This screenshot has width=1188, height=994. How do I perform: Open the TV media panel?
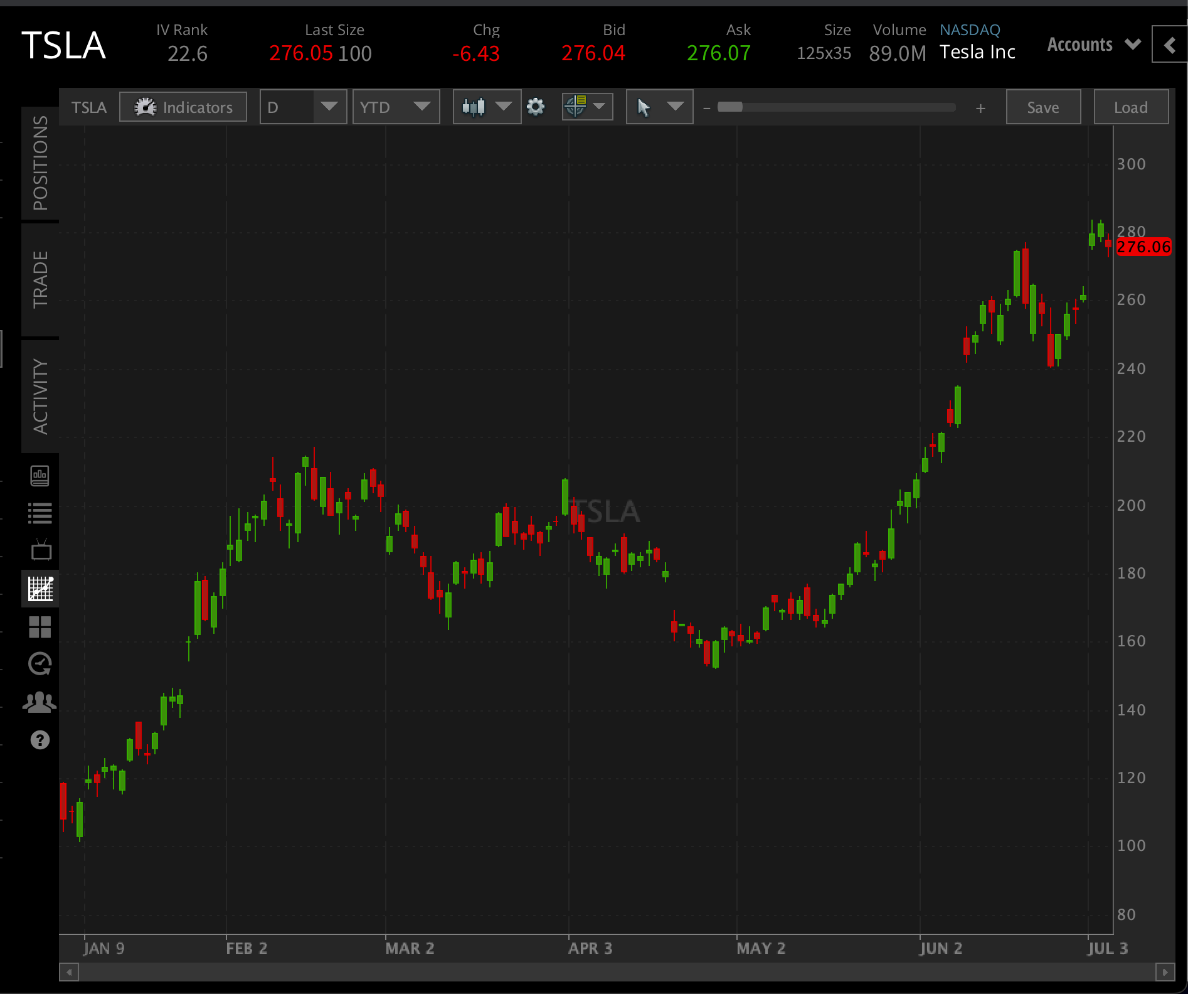(x=41, y=550)
